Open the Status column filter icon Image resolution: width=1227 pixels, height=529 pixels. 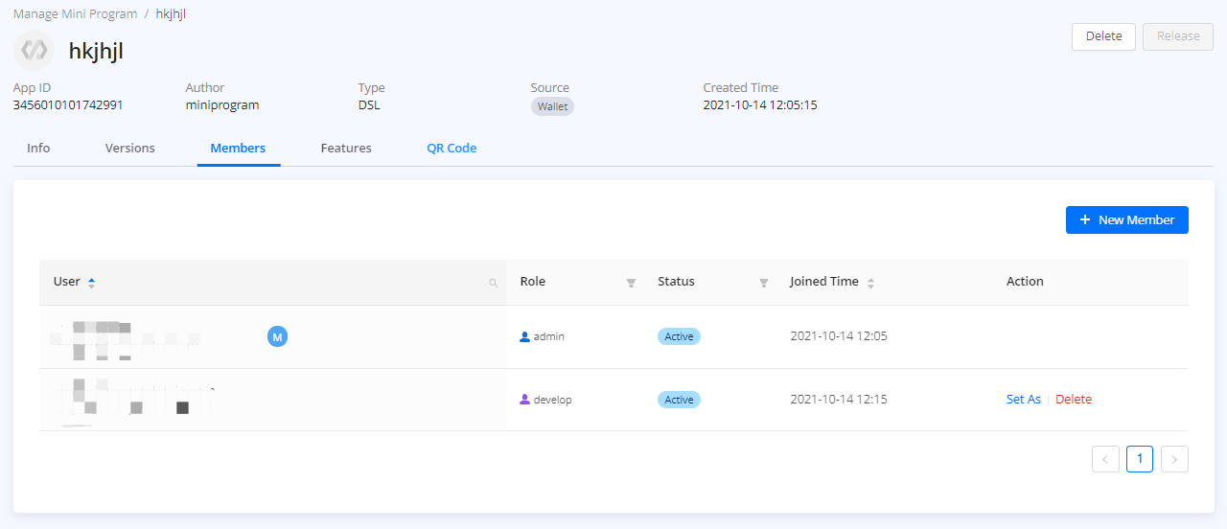coord(764,283)
